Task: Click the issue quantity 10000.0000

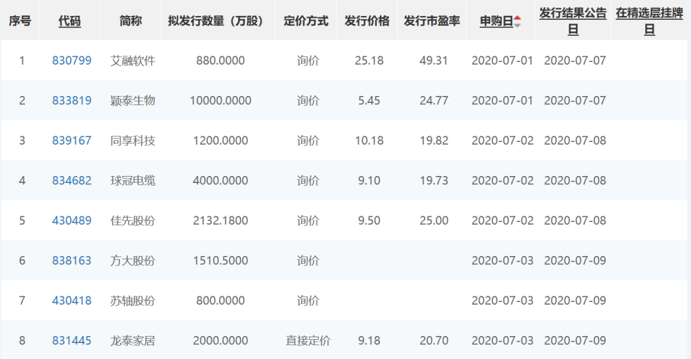Action: click(220, 100)
